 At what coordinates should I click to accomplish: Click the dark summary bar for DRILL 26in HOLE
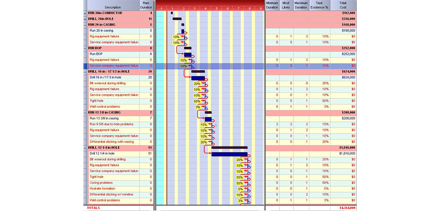pos(177,19)
